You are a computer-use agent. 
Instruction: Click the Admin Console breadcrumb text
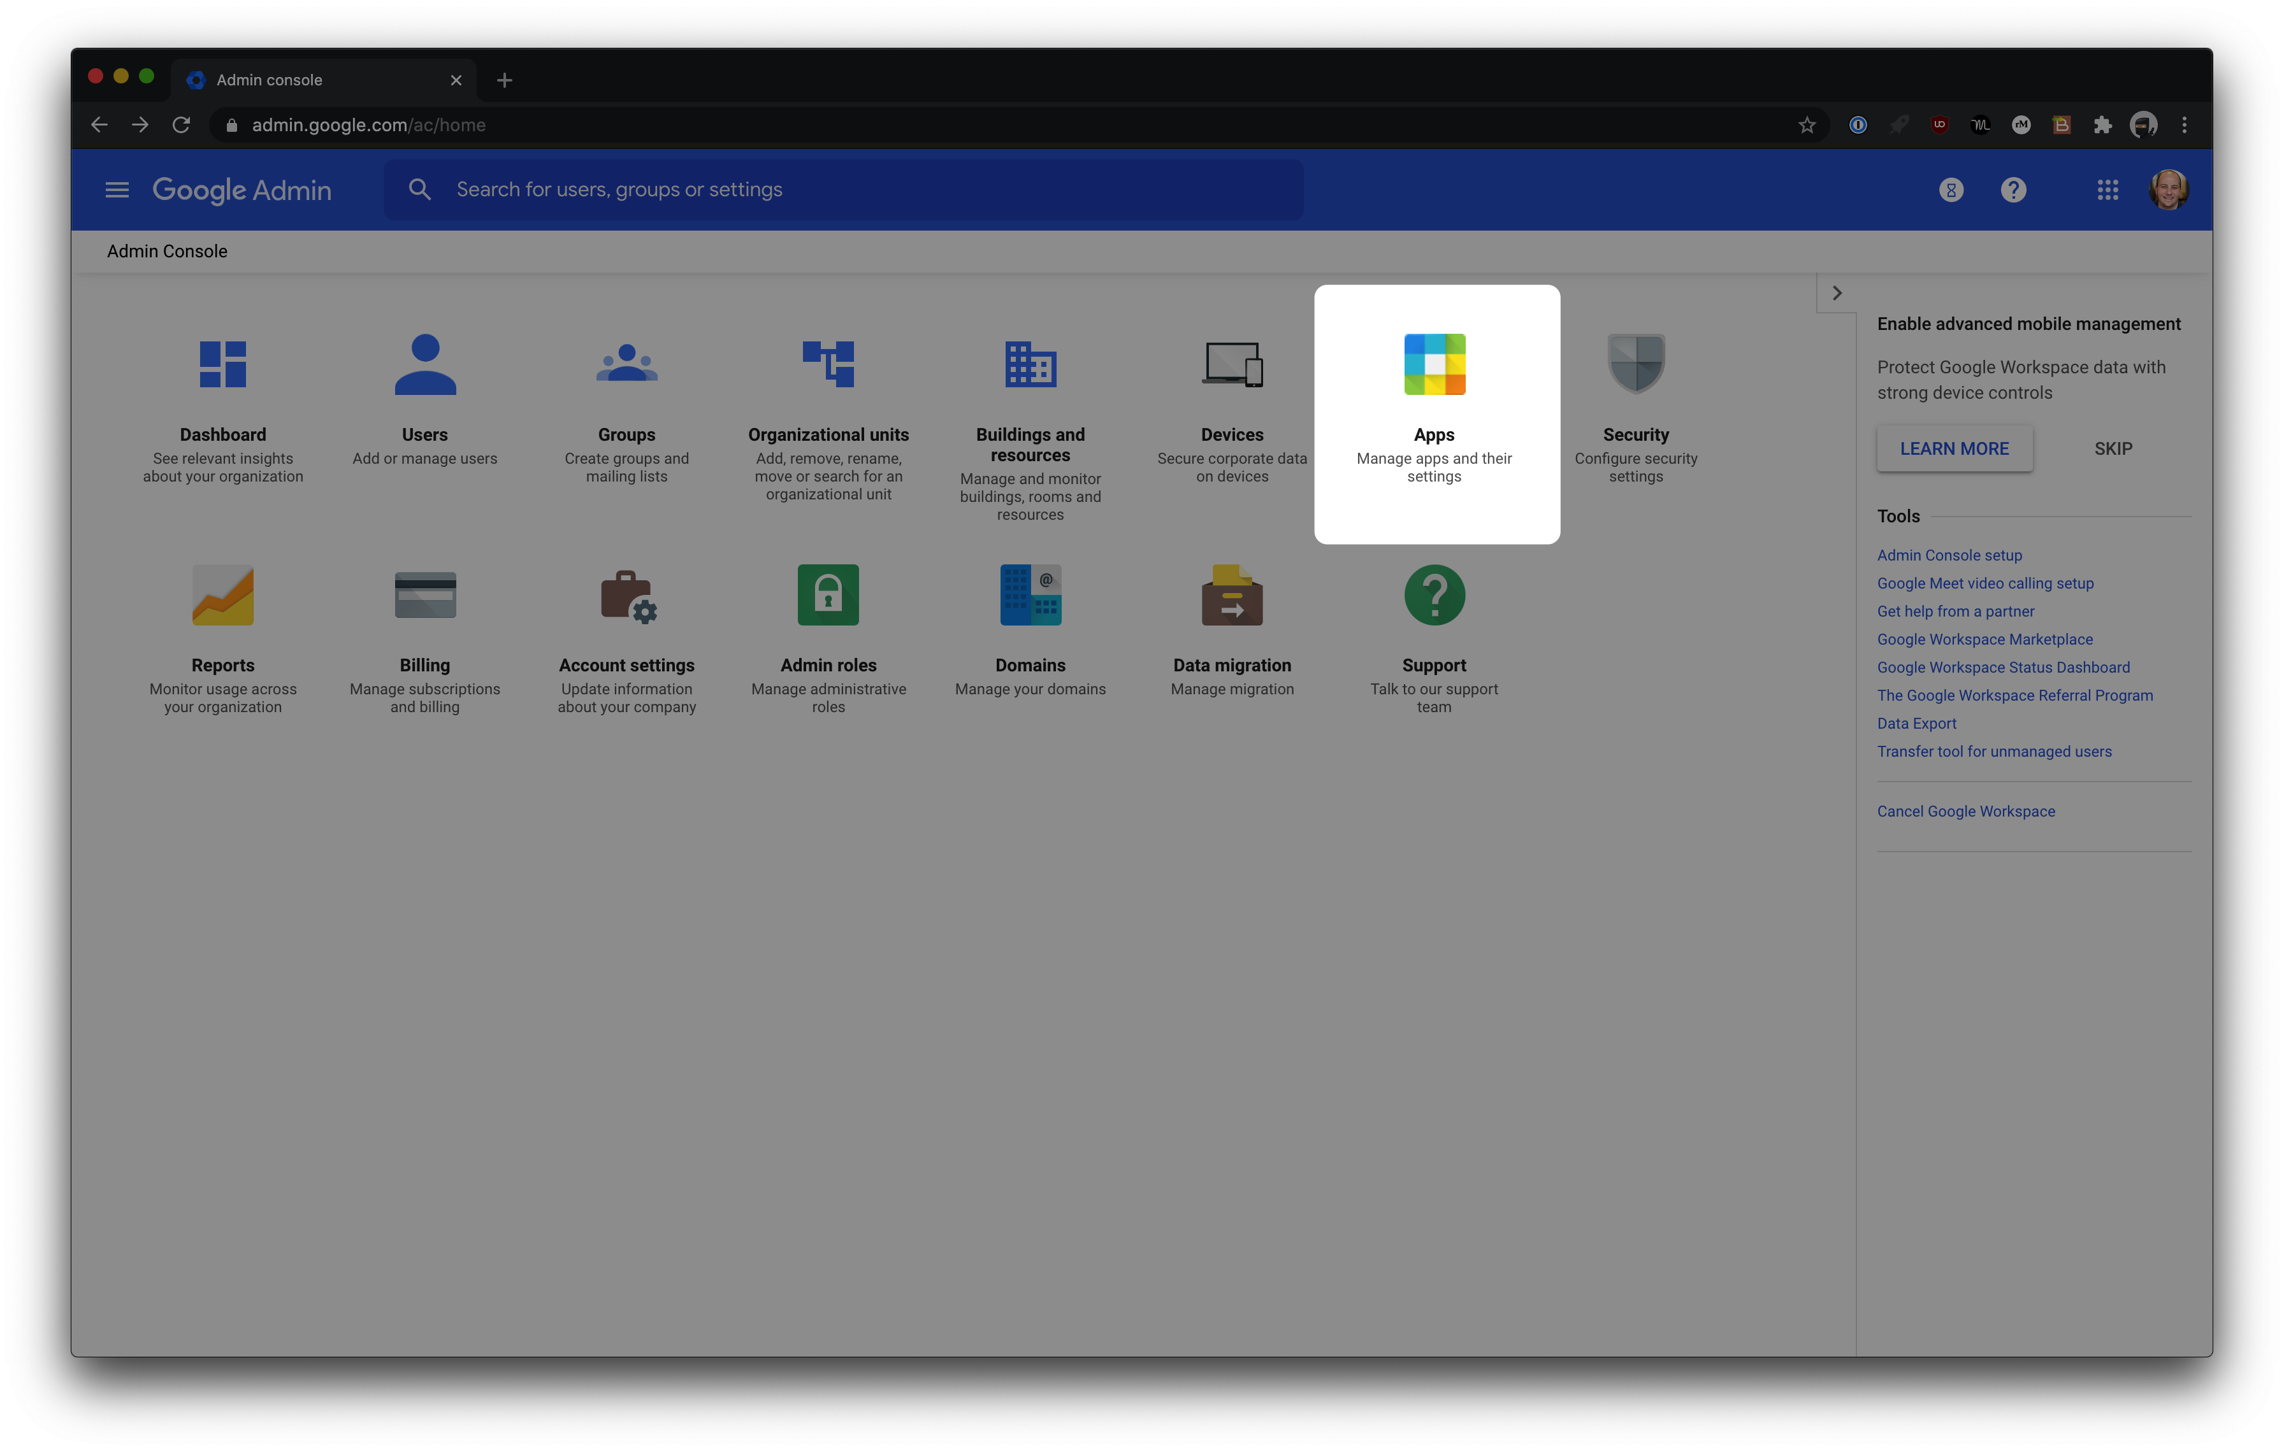(167, 251)
